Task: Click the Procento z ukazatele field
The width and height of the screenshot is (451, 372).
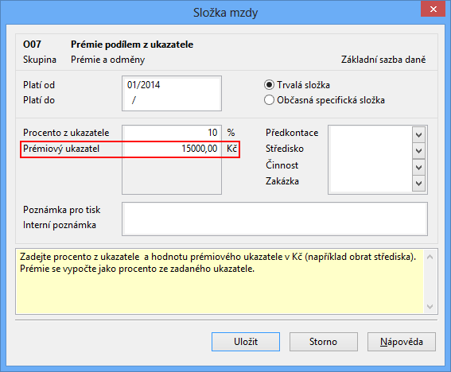Action: pos(172,133)
